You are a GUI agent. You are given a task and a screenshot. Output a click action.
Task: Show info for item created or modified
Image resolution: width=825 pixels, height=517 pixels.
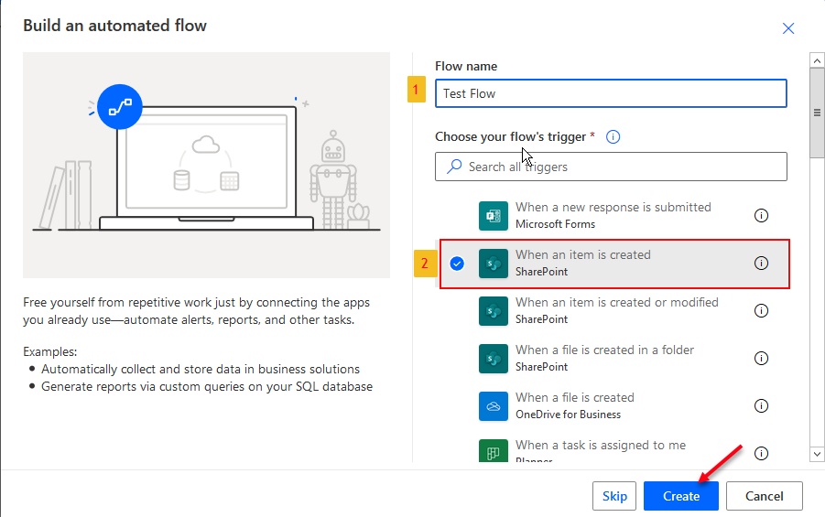pos(761,311)
